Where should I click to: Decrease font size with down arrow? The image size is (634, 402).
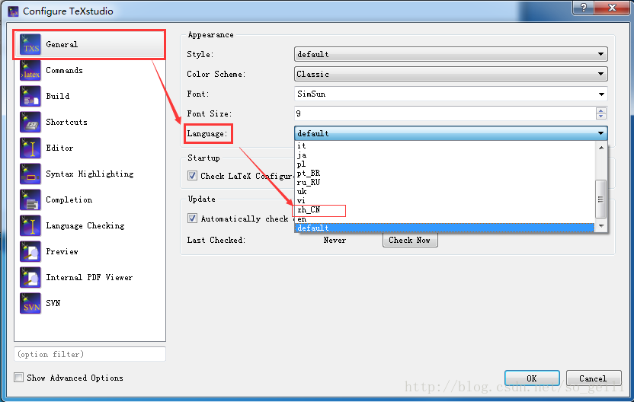click(x=601, y=116)
